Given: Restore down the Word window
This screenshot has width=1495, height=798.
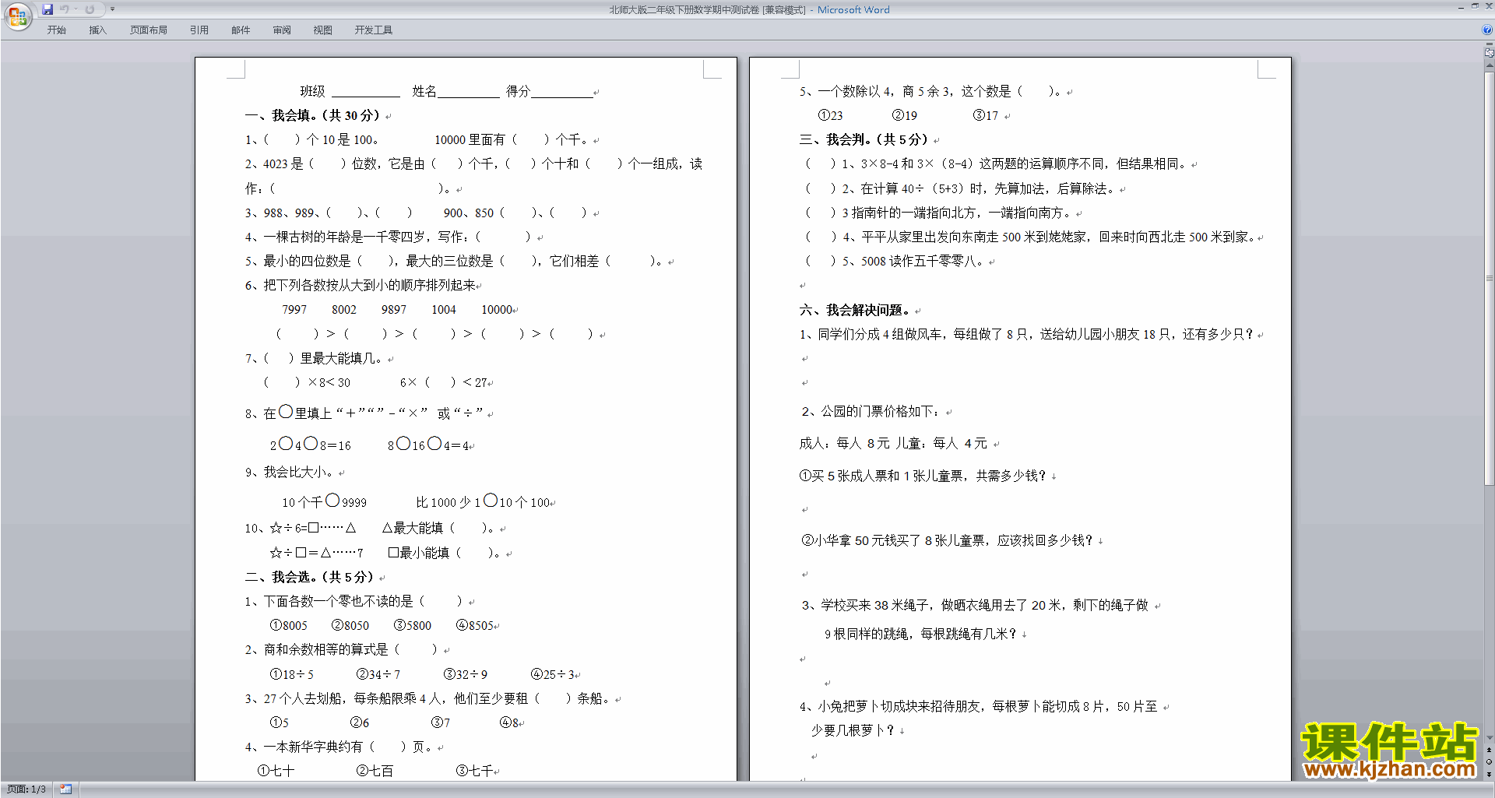Looking at the screenshot, I should click(x=1475, y=6).
